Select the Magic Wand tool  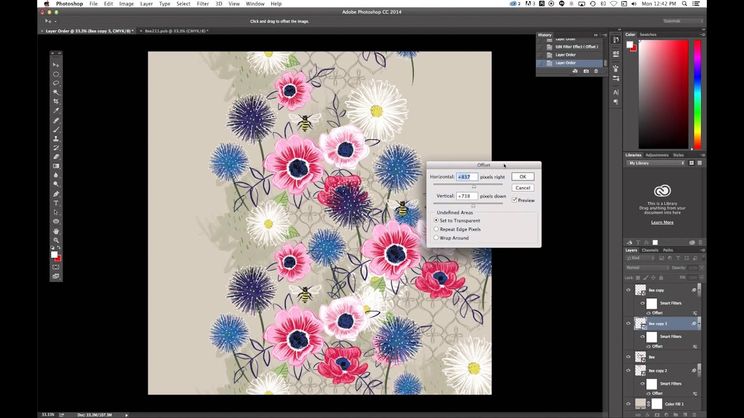coord(56,92)
